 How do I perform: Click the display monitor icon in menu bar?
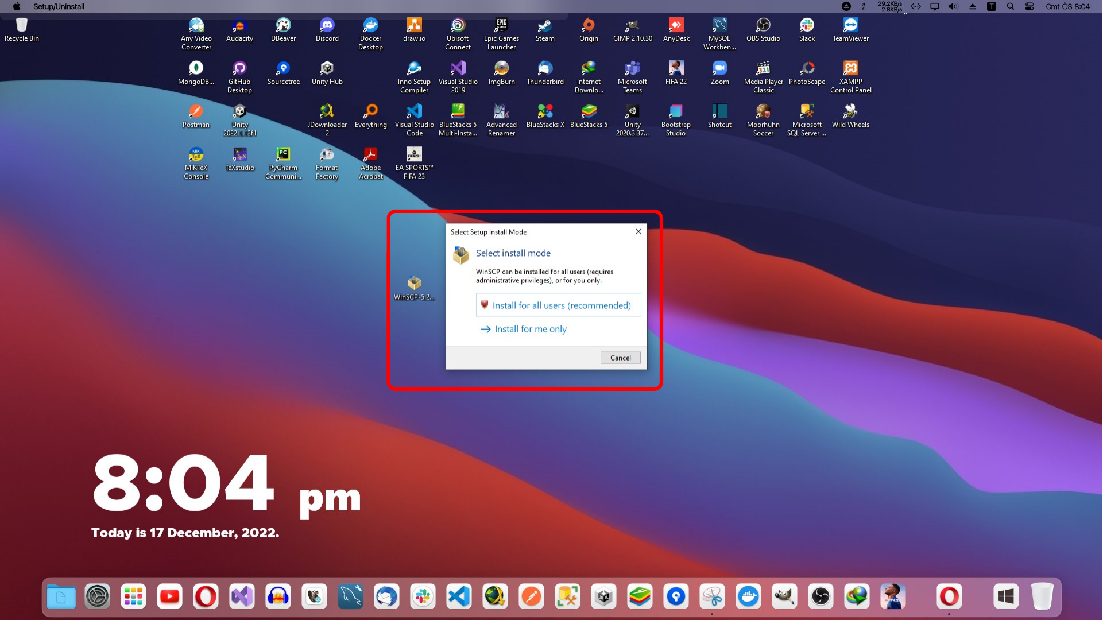click(x=935, y=6)
